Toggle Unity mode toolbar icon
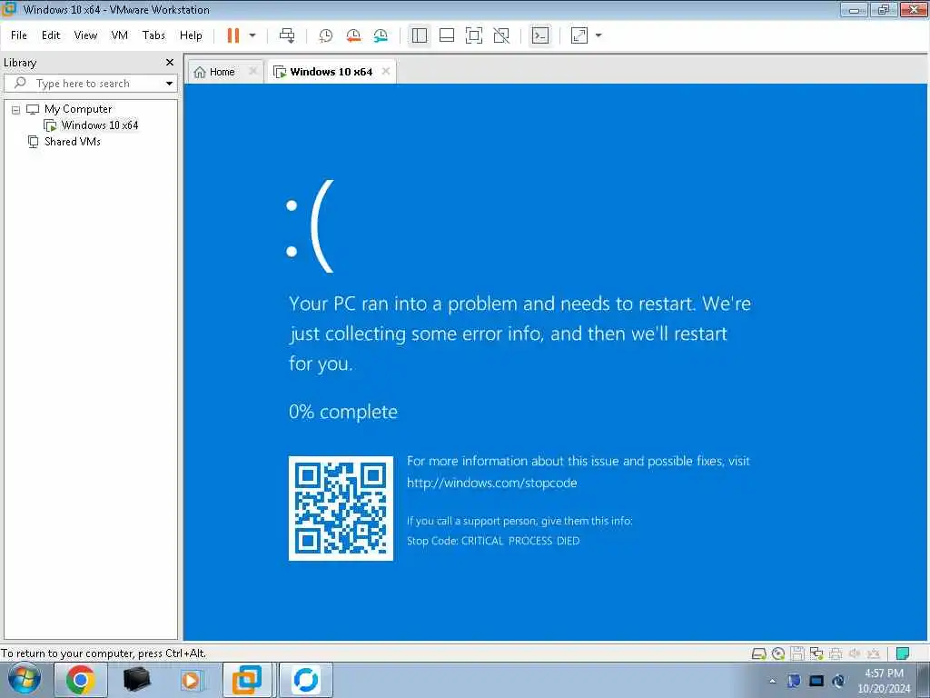Screen dimensions: 930x698 [x=501, y=35]
